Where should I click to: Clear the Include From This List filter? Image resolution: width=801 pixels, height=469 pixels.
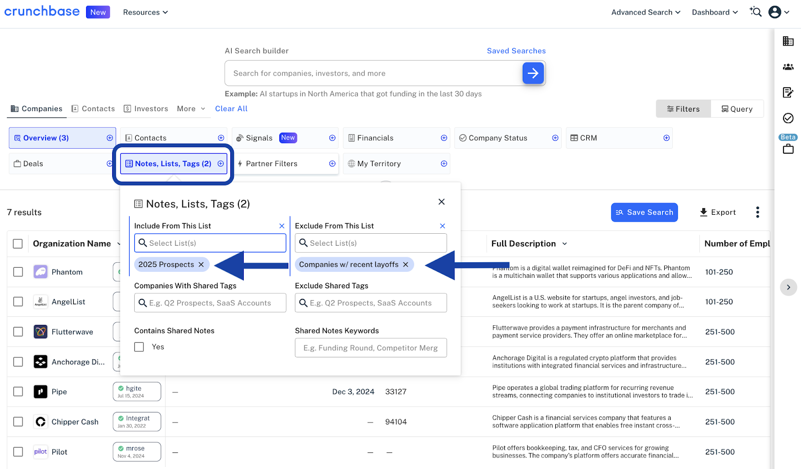point(282,226)
